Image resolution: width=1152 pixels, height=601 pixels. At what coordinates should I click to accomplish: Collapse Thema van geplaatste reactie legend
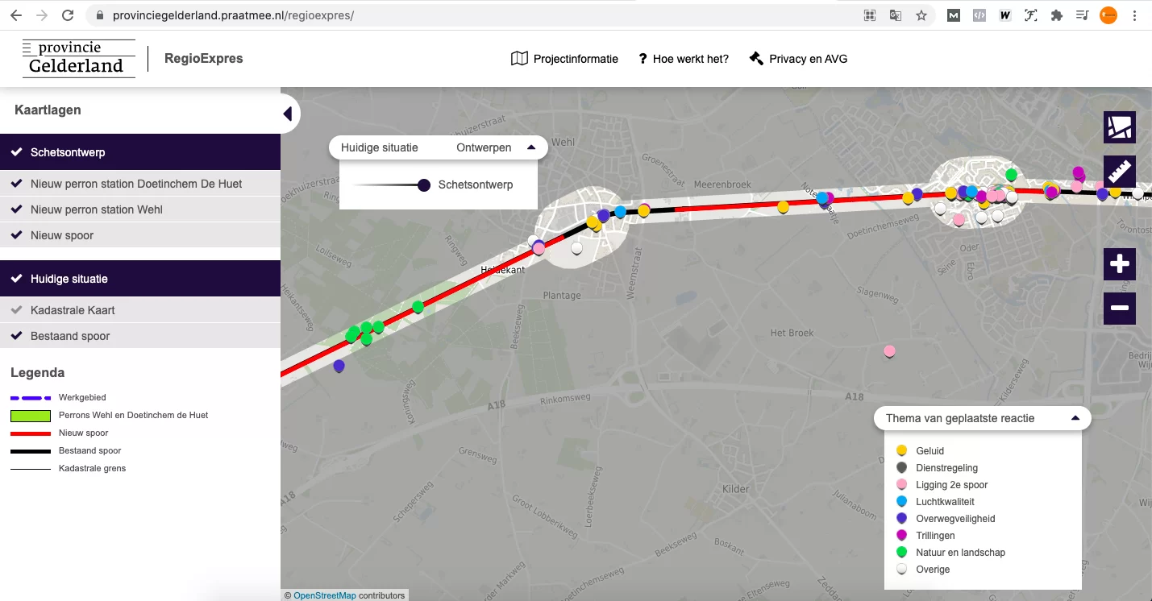tap(1075, 418)
